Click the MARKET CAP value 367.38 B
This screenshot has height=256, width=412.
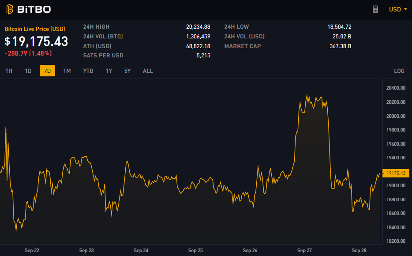coord(340,46)
